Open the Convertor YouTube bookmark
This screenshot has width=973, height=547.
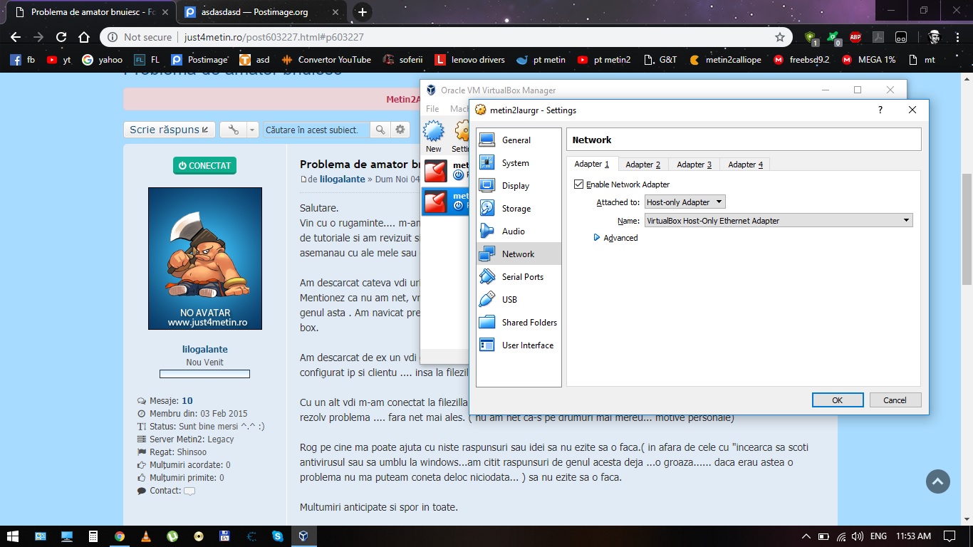coord(327,60)
